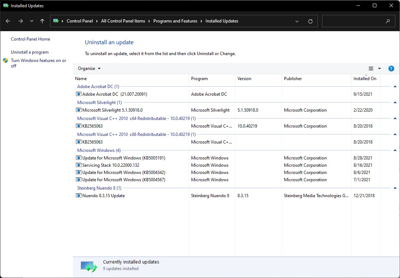Viewport: 400px width, 278px height.
Task: Click the 10.0.40219 version cell
Action: (x=247, y=126)
